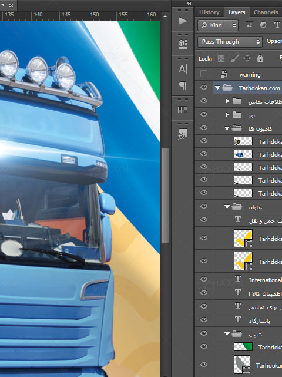Open the Character panel icon

[183, 70]
